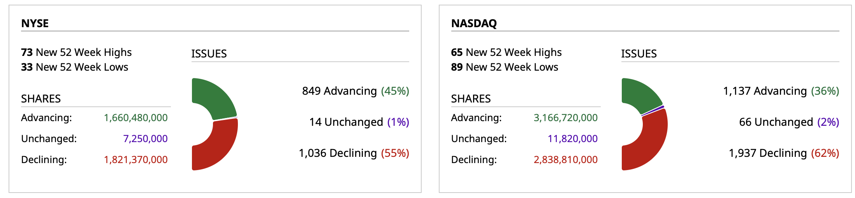
Task: Click the 66 Unchanged (2%) issues label
Action: pos(789,122)
